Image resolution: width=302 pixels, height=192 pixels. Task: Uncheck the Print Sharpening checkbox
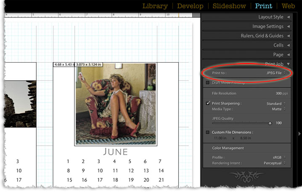tap(208, 103)
